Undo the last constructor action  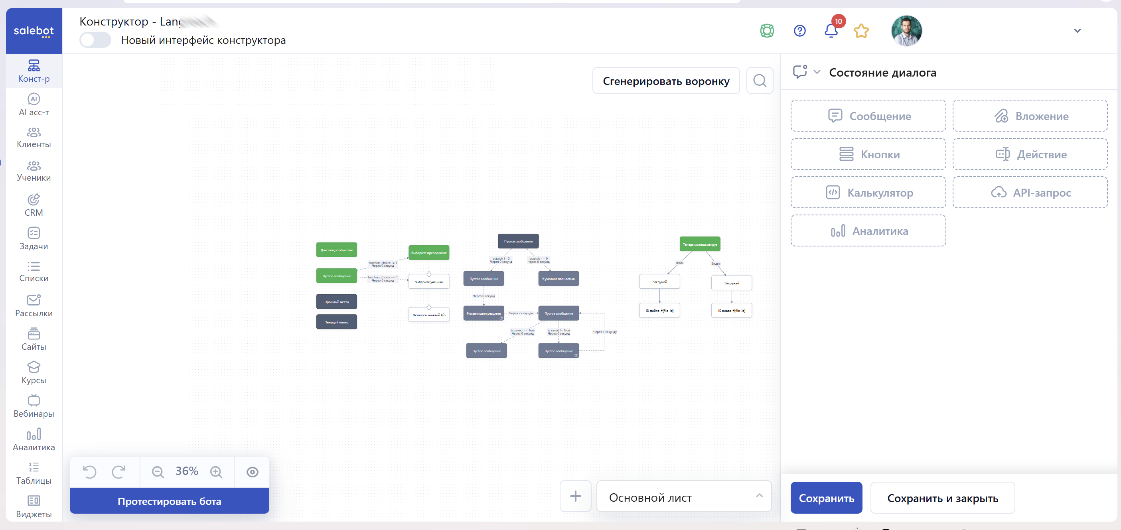click(90, 472)
